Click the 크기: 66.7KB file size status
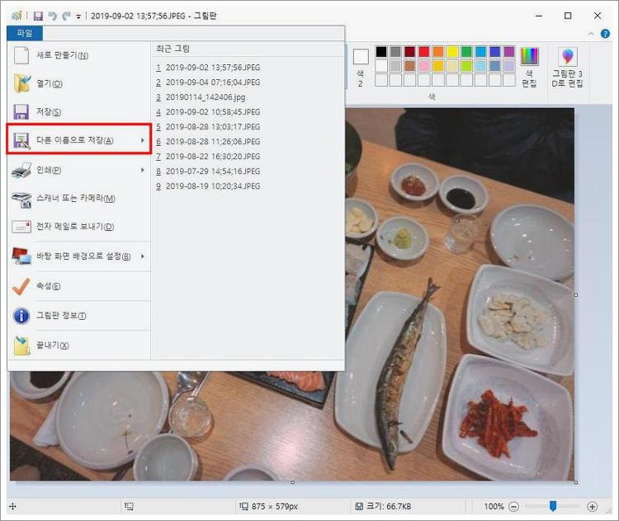This screenshot has height=521, width=619. click(x=383, y=506)
